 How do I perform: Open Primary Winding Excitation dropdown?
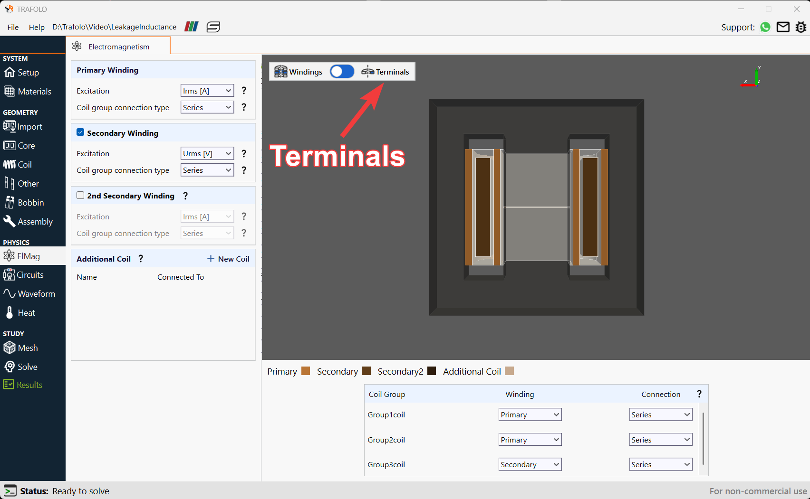point(207,91)
